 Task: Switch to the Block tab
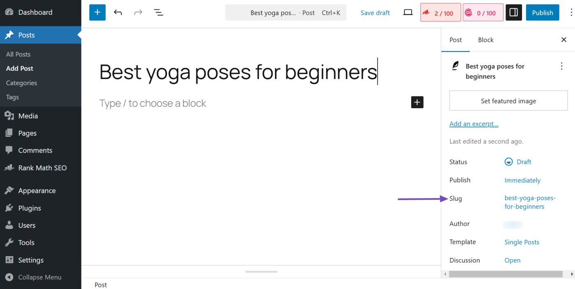click(486, 40)
